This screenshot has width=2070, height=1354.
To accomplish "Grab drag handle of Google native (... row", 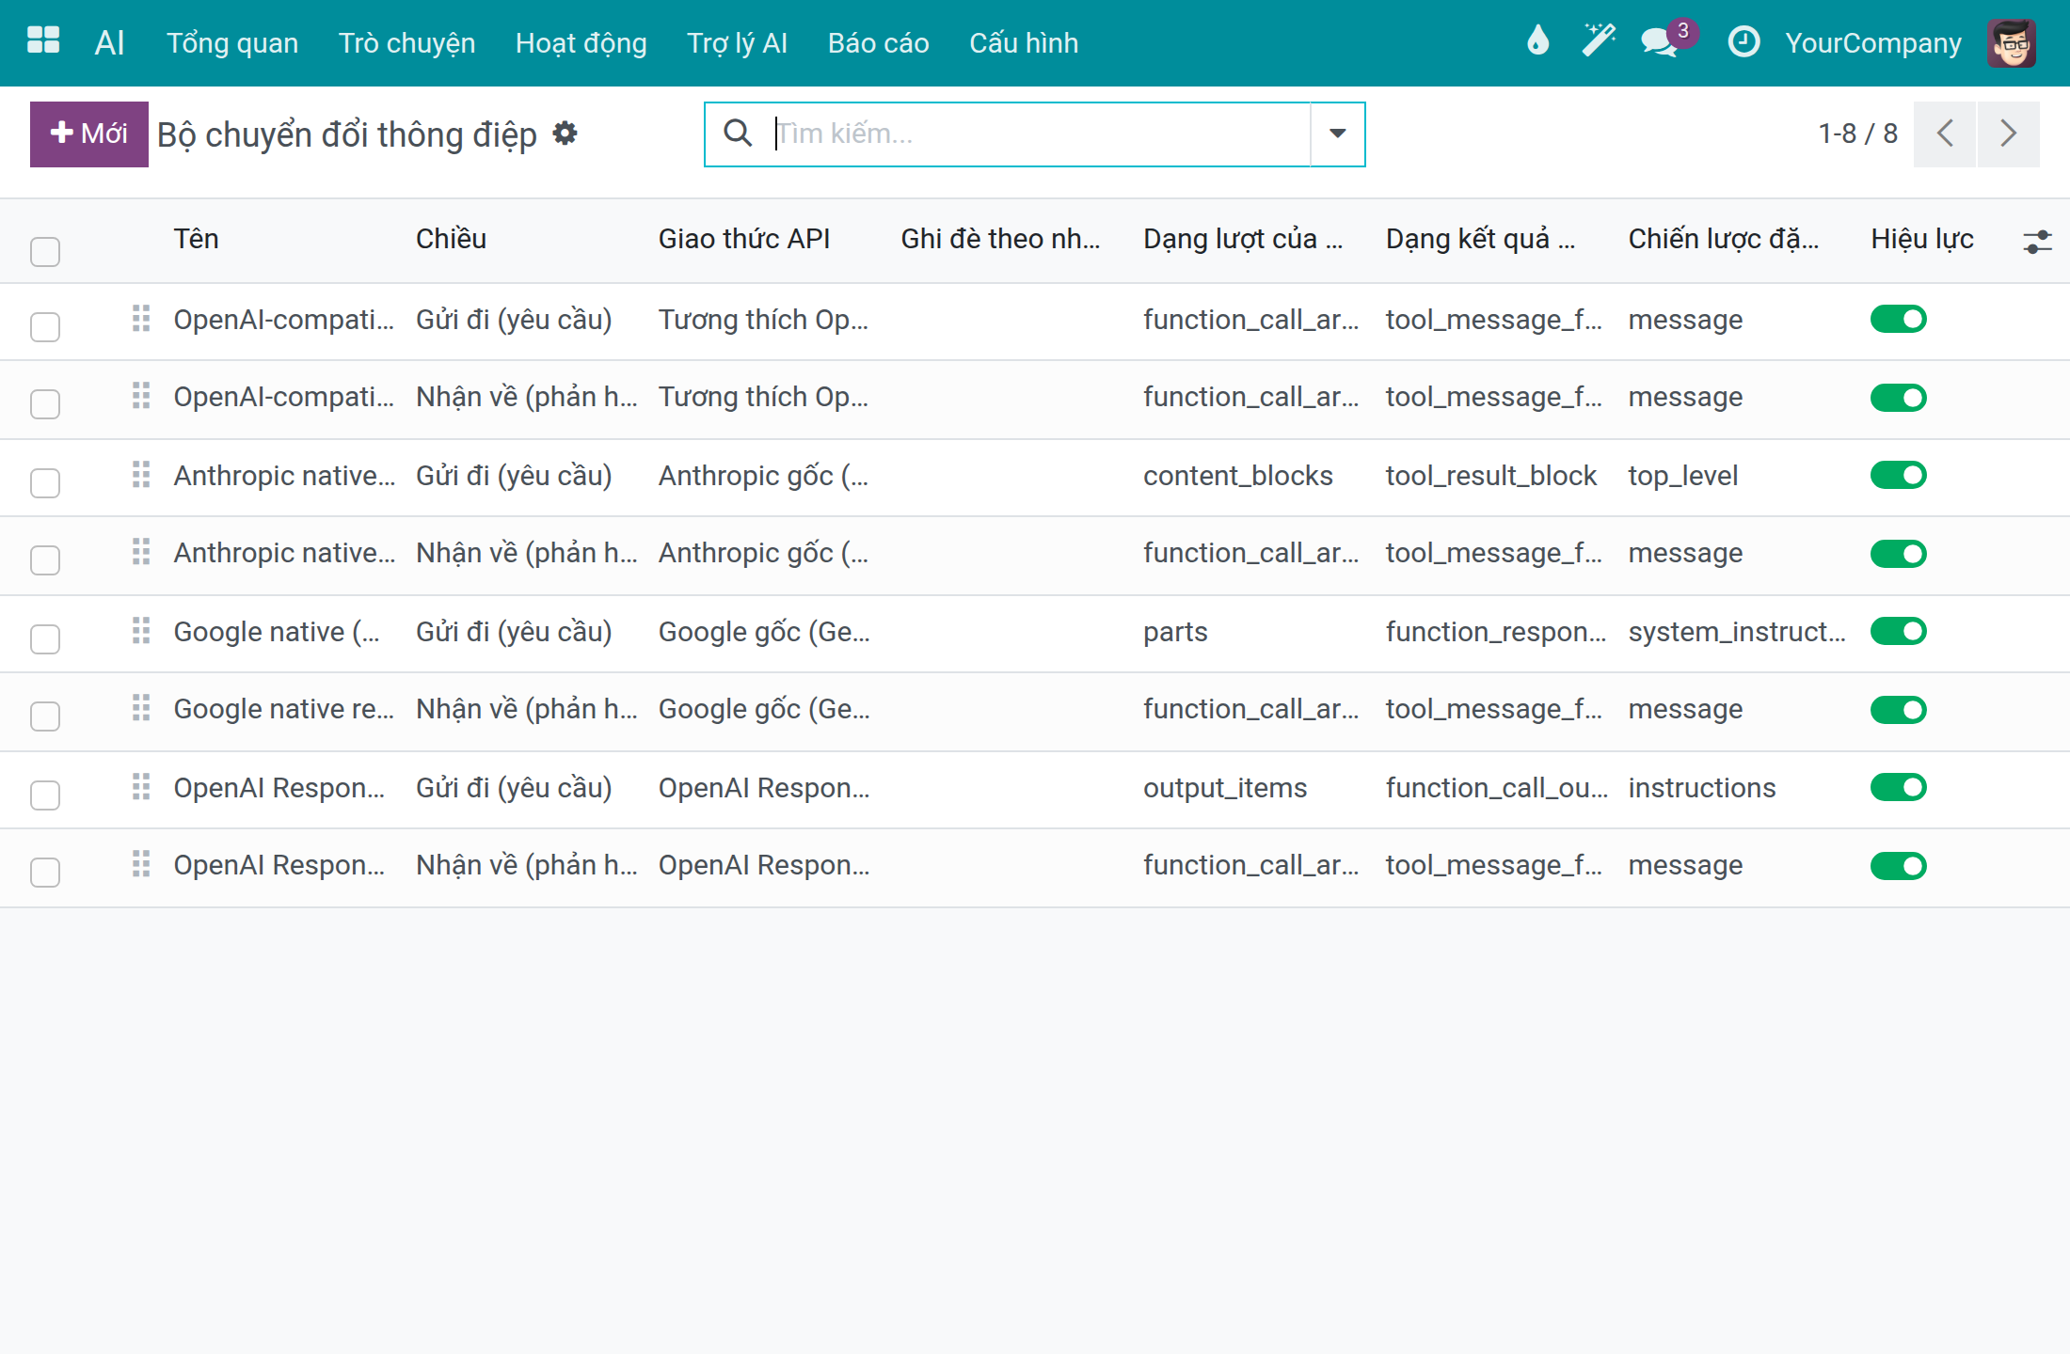I will (x=141, y=631).
